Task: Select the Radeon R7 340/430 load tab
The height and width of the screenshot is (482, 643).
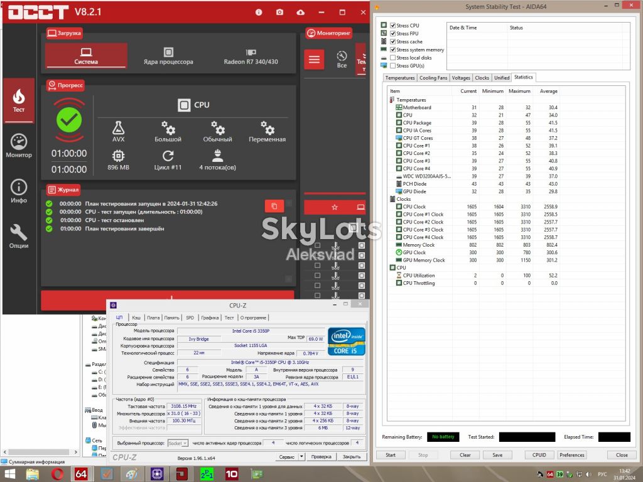Action: pyautogui.click(x=251, y=56)
